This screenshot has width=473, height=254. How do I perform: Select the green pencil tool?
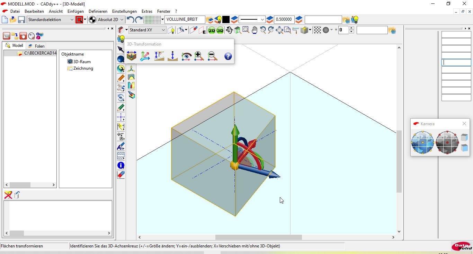(121, 107)
